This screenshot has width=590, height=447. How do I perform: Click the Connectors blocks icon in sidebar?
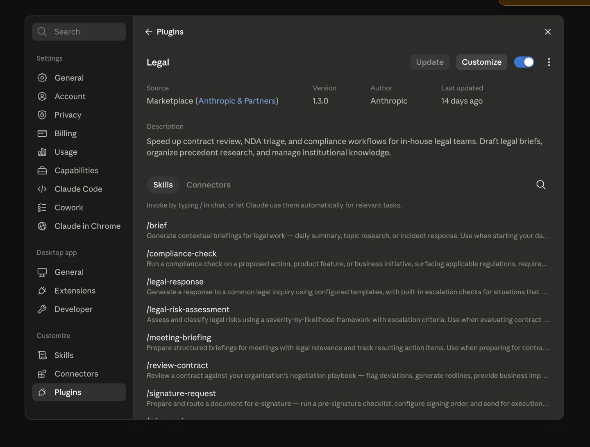(42, 374)
